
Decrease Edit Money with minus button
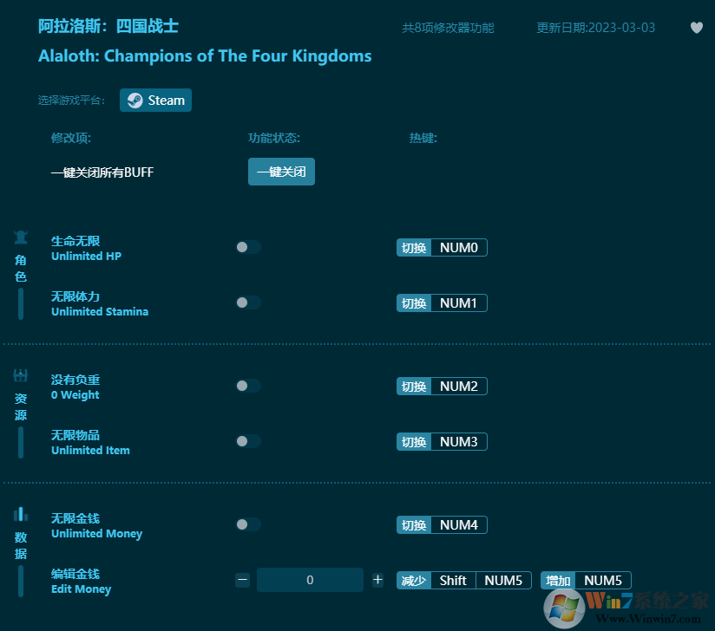click(242, 581)
